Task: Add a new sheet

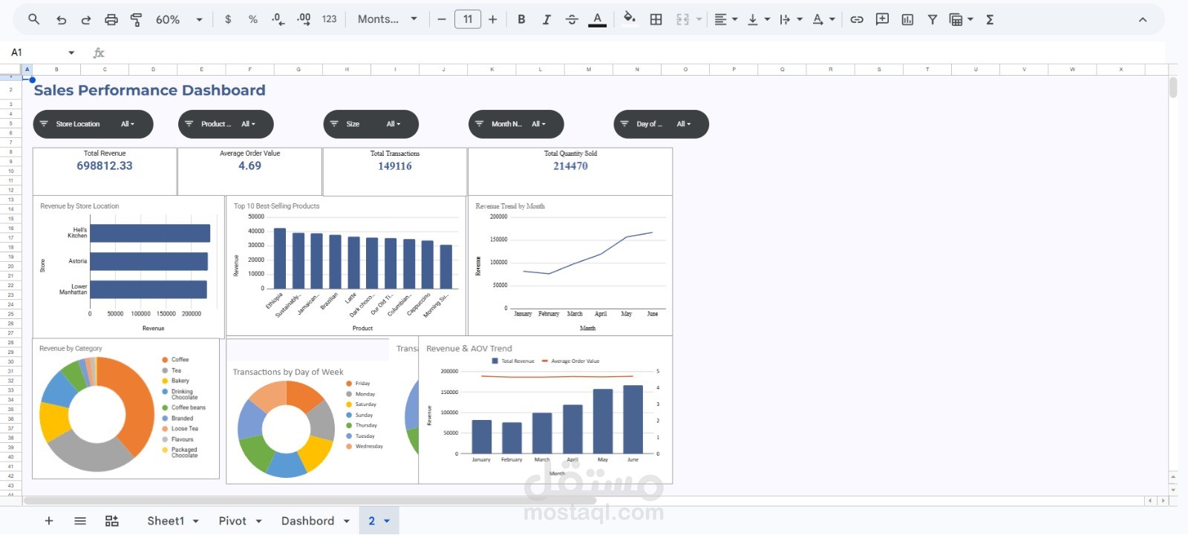Action: point(49,521)
